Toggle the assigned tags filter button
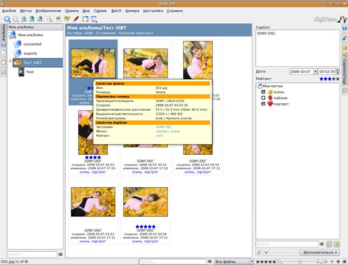Screen dimensions: 348x265 [x=329, y=244]
